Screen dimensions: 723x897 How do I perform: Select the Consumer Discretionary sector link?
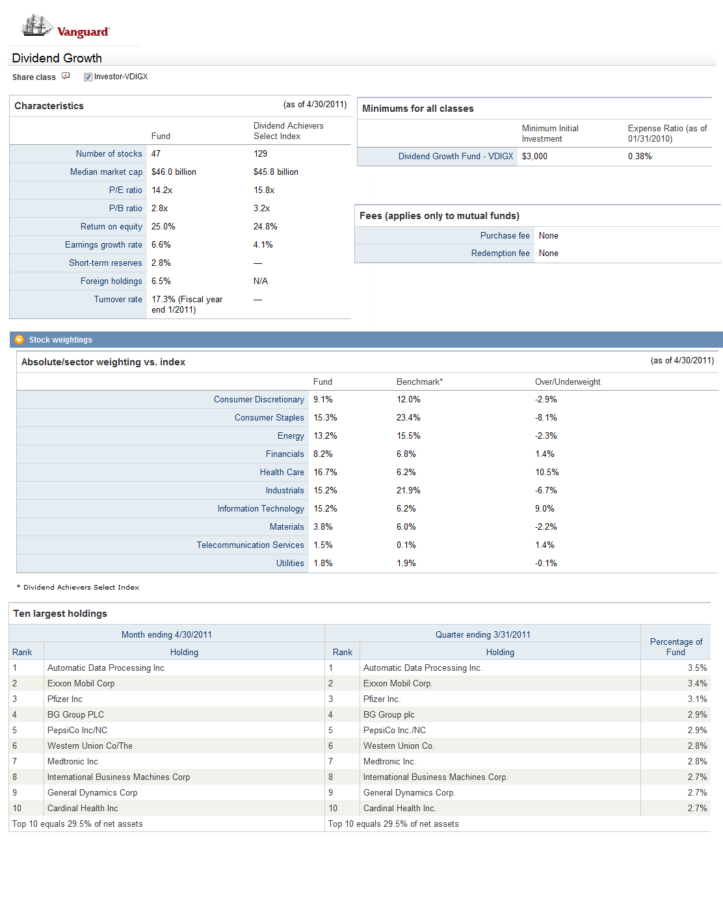(x=259, y=399)
